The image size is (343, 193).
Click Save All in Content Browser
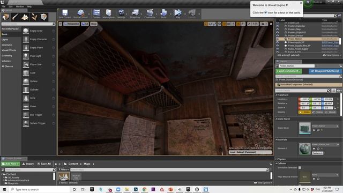44,164
